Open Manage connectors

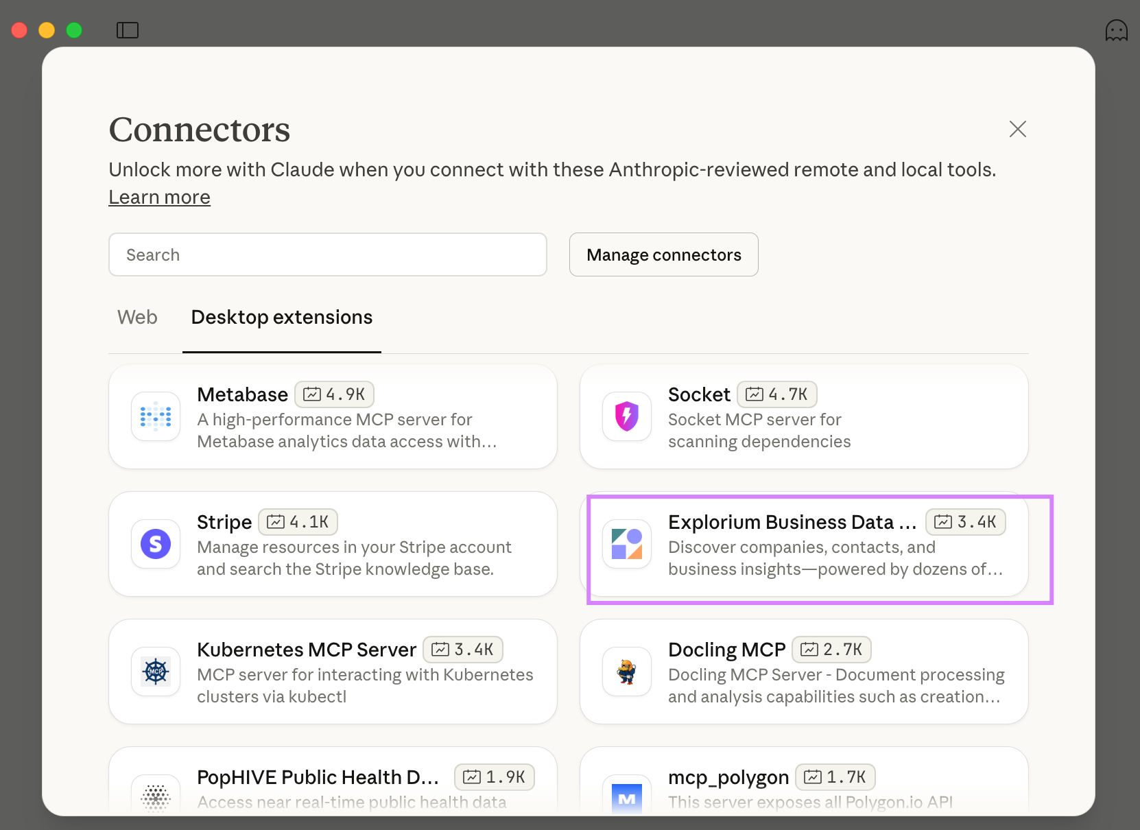pos(663,254)
